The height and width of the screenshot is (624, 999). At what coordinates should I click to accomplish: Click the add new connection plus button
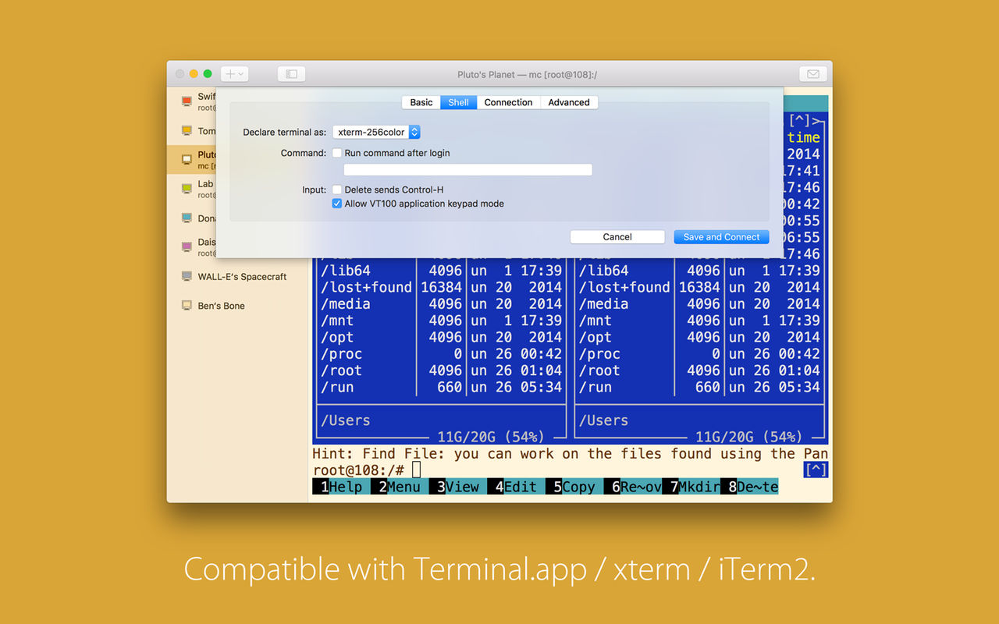tap(230, 74)
